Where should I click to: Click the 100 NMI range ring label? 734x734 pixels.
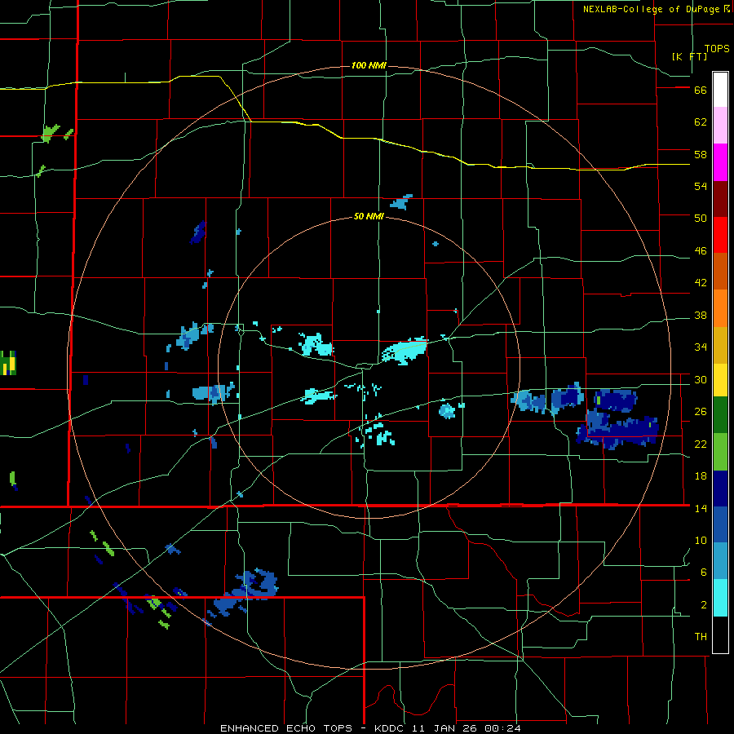coord(369,65)
